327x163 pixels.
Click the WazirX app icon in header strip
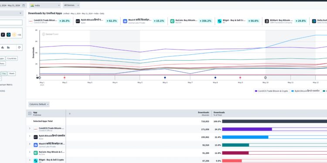[x=125, y=21]
